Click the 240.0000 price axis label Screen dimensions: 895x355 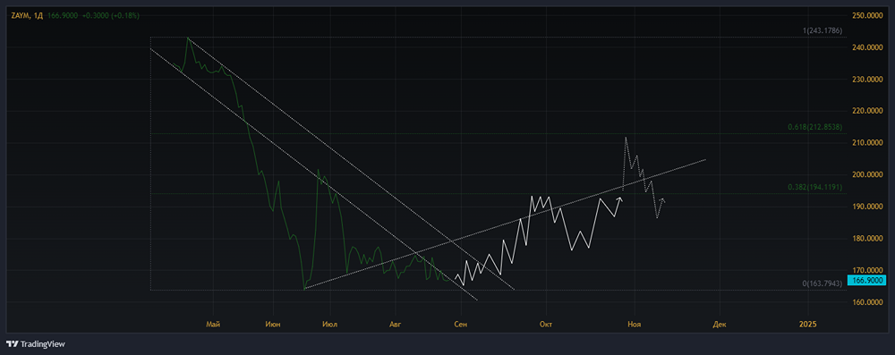[868, 48]
